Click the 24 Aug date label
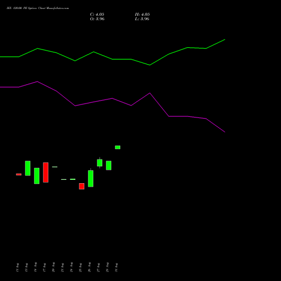 tap(71, 268)
